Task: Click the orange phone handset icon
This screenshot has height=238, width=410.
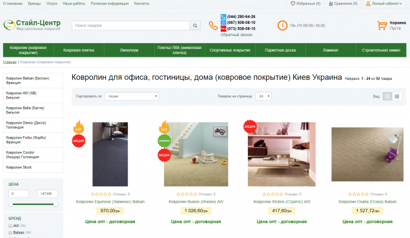Action: click(213, 26)
